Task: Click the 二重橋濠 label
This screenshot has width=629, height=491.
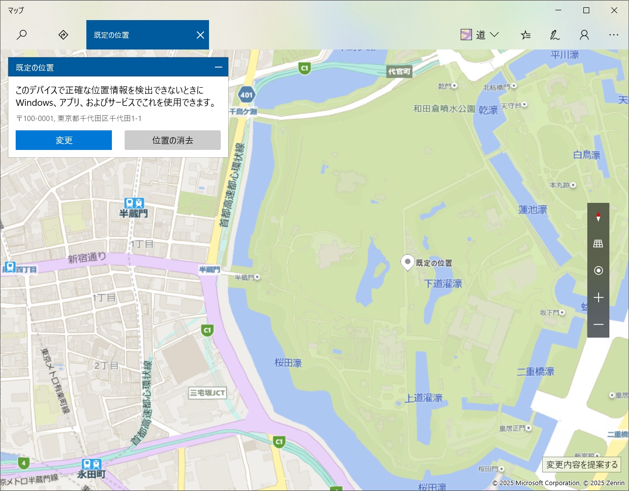Action: click(535, 372)
